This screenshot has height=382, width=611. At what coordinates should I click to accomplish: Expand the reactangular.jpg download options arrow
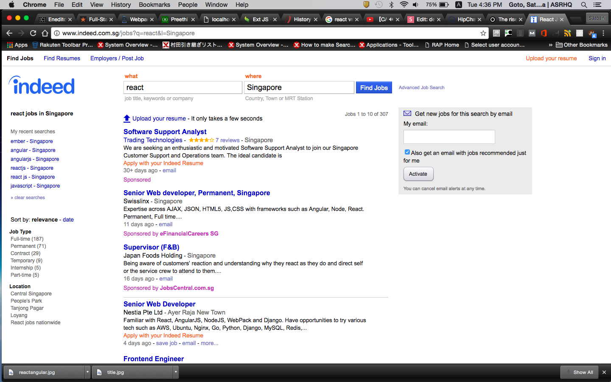pos(87,372)
